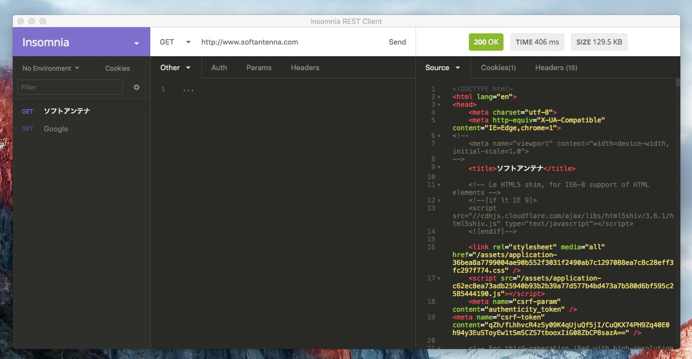Select the ソフトアンテナ request
The width and height of the screenshot is (692, 359).
click(67, 111)
